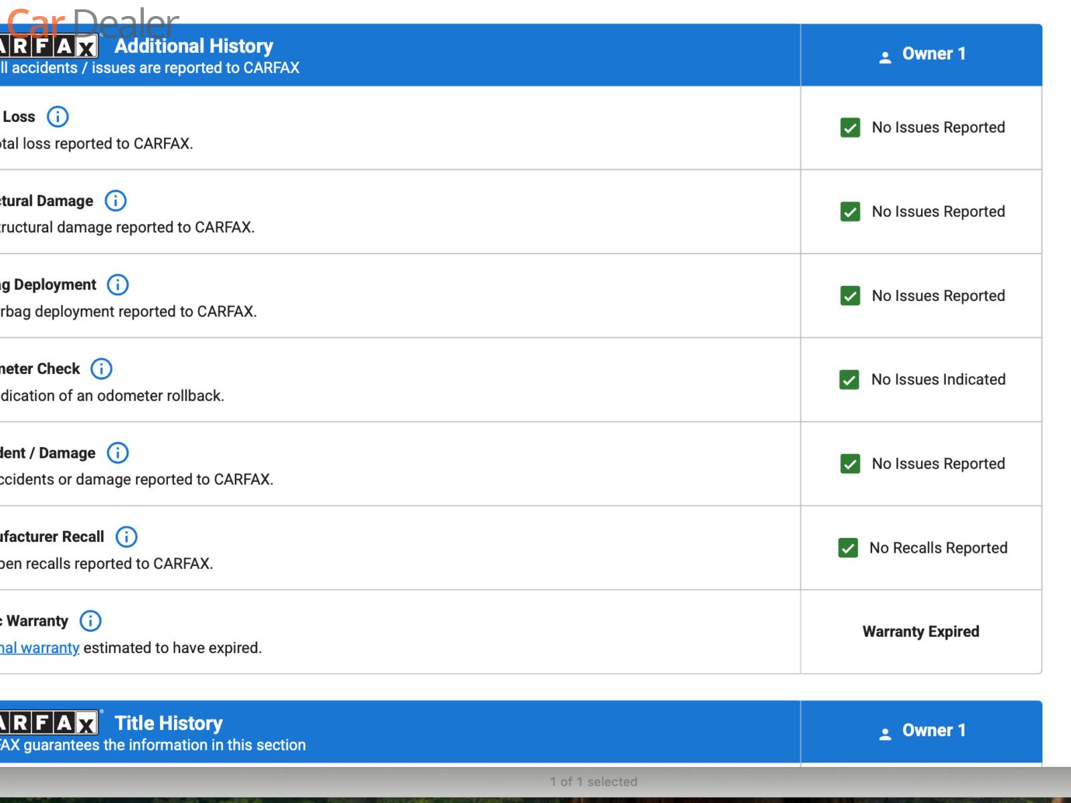Screen dimensions: 1071x803
Task: Click green checkmark for Total Loss row
Action: coord(850,128)
